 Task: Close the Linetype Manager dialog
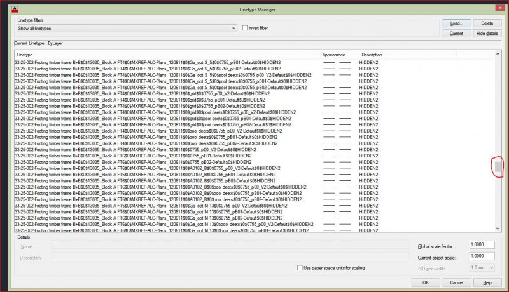[x=500, y=8]
